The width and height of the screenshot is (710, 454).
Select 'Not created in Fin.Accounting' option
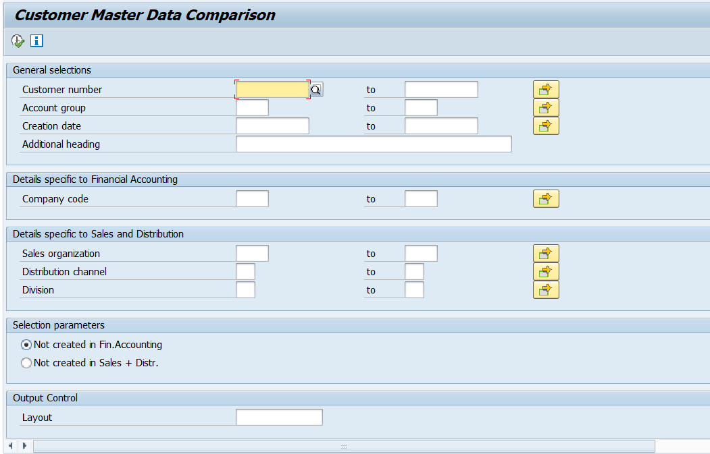point(26,344)
